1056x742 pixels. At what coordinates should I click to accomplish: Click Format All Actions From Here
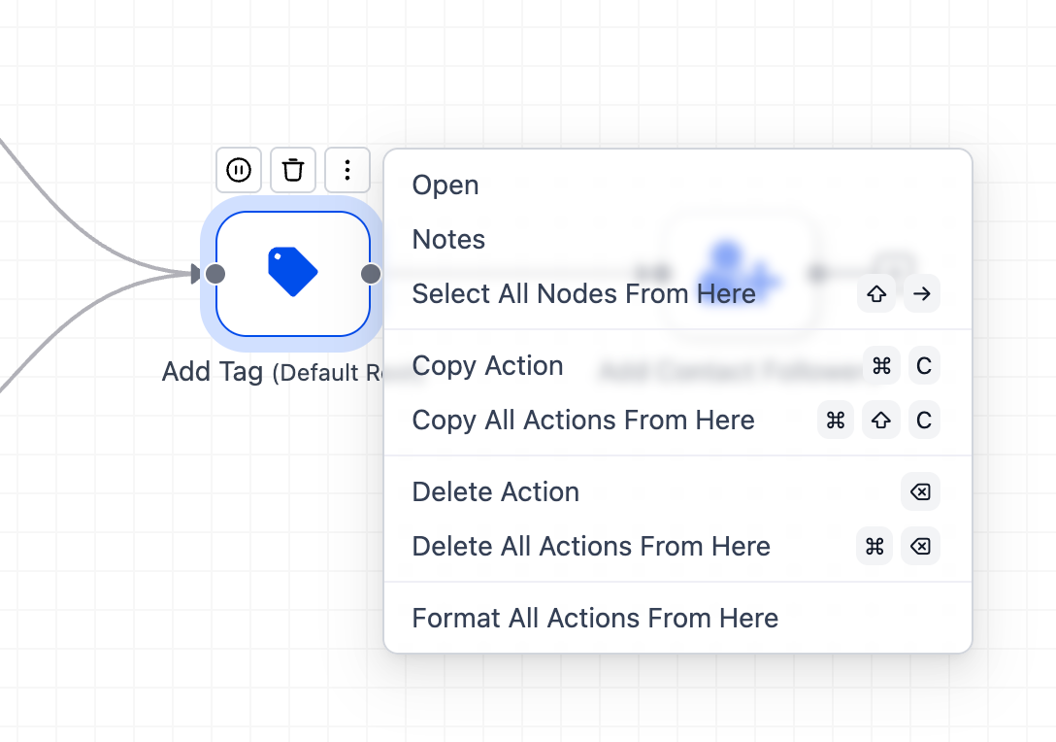(594, 619)
